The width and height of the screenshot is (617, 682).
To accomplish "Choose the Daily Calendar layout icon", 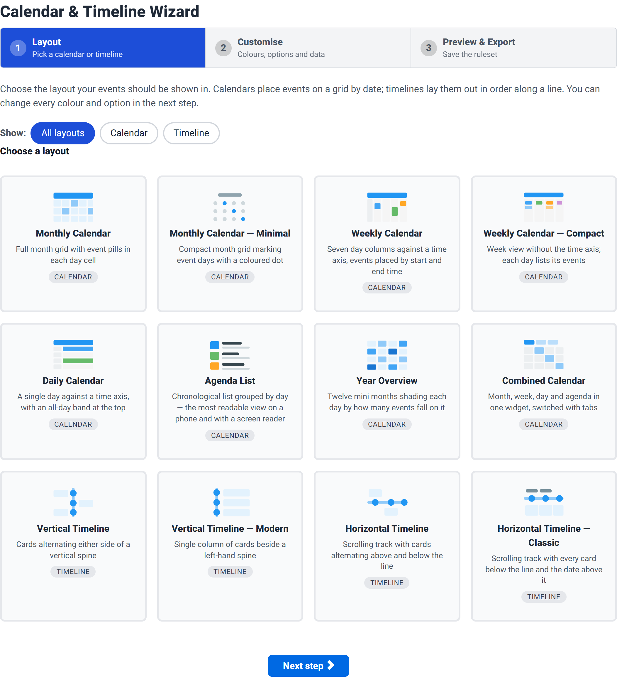I will tap(73, 355).
